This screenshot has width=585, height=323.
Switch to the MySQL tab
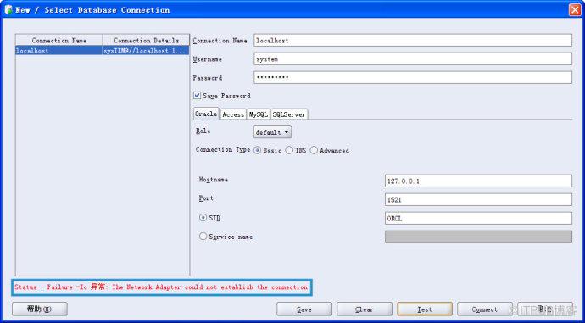(259, 114)
